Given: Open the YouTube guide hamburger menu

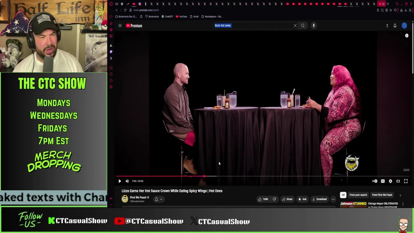Looking at the screenshot, I should click(120, 26).
